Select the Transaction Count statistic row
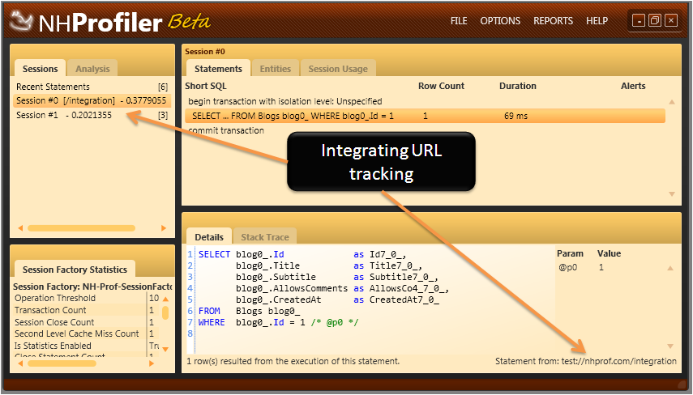This screenshot has width=693, height=395. 86,310
